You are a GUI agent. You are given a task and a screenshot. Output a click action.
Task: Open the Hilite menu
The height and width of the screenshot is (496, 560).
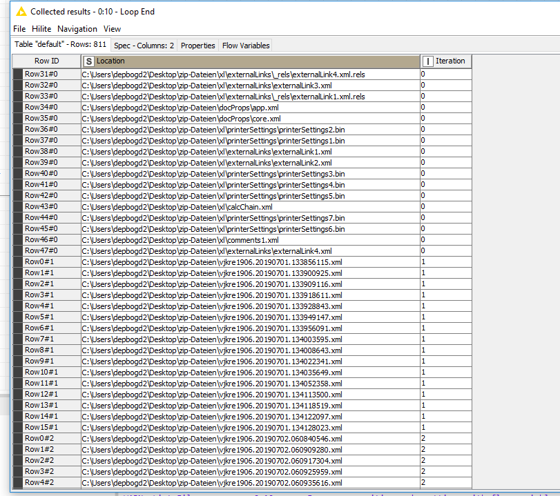(41, 29)
